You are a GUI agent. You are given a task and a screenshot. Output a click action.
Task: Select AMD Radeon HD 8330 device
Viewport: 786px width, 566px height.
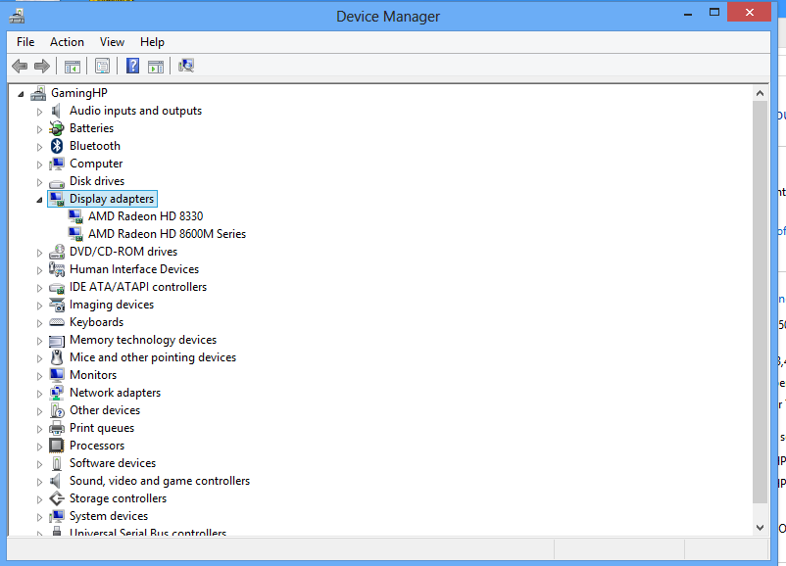point(145,216)
